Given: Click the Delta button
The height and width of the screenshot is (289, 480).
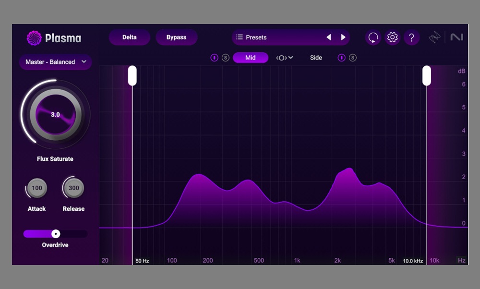Looking at the screenshot, I should pos(129,37).
